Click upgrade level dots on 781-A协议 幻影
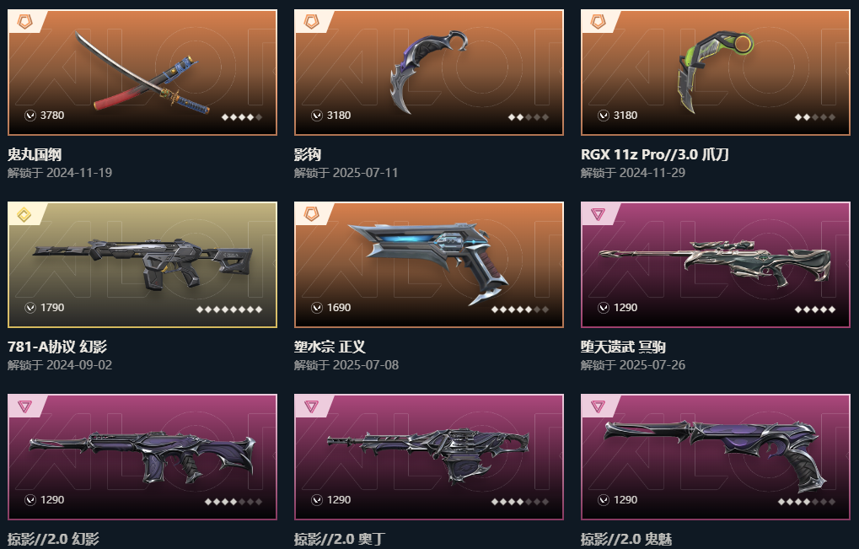 tap(229, 309)
